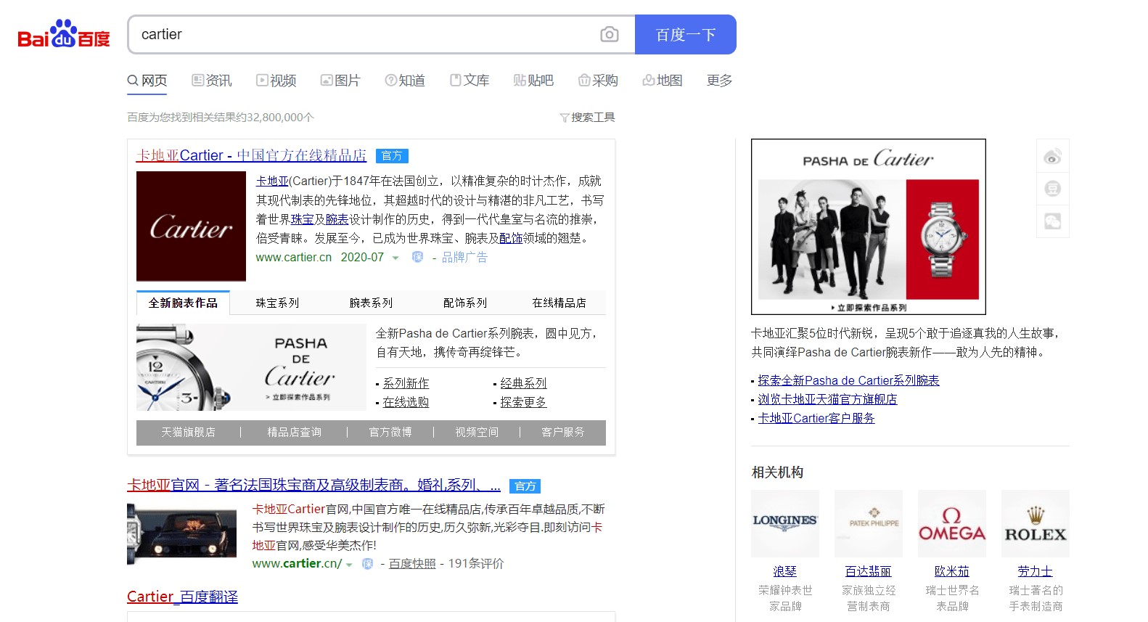
Task: Open image search via camera icon
Action: coord(610,34)
